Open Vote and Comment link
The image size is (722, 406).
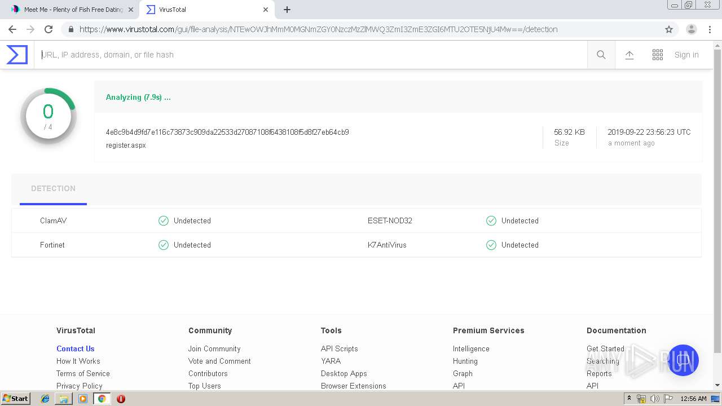click(x=219, y=361)
